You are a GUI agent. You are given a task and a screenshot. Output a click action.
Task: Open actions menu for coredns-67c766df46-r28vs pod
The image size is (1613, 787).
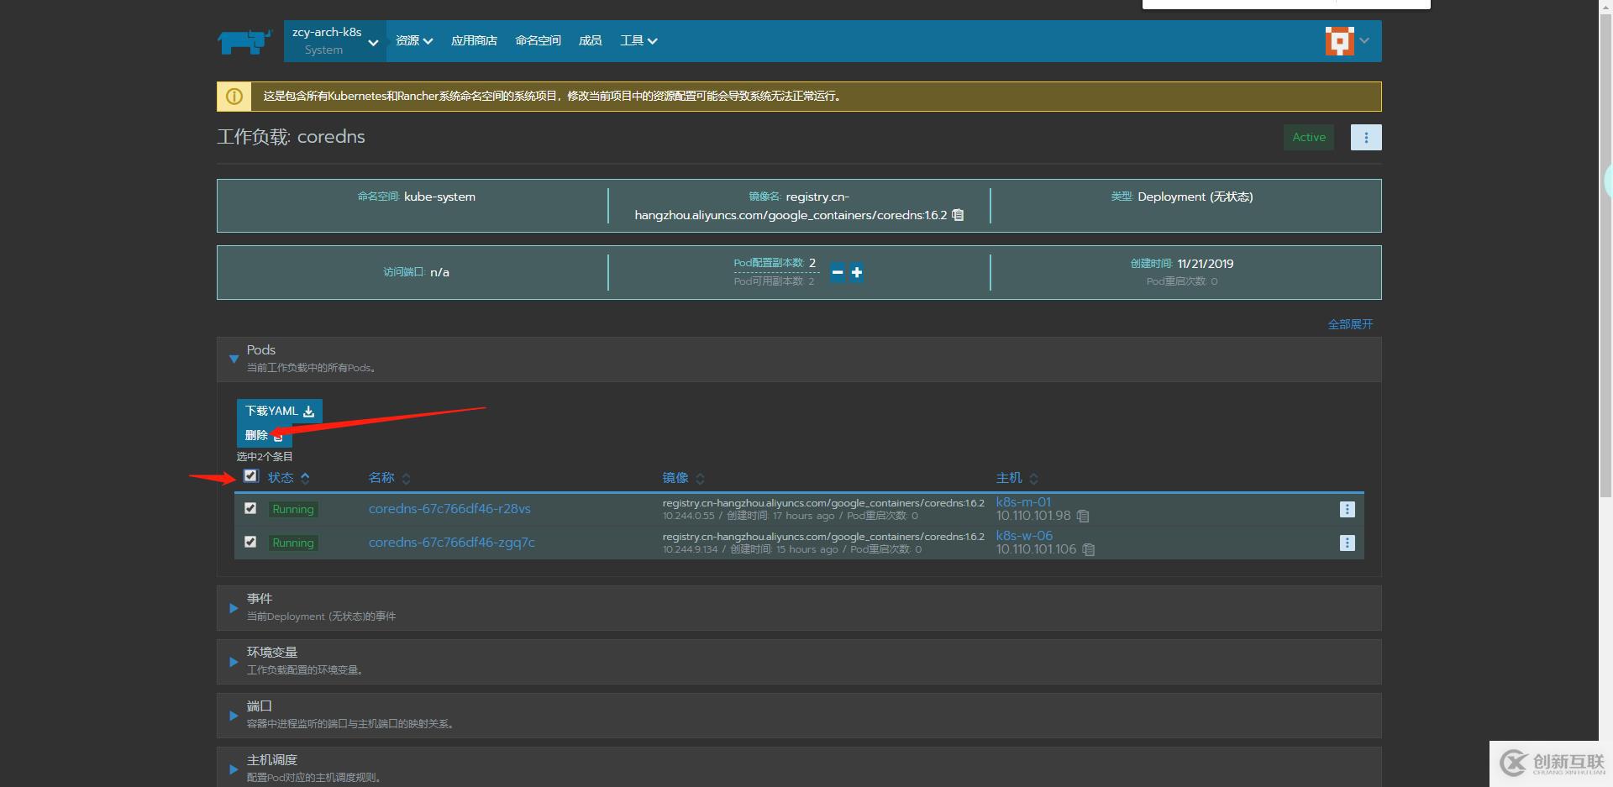click(1347, 509)
